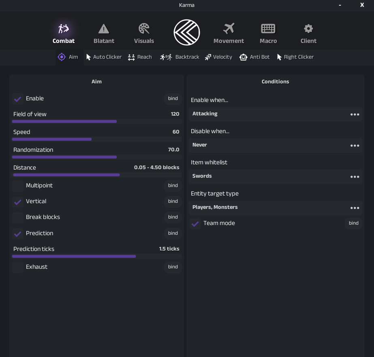
Task: Switch to the Right Clicker tab
Action: (x=295, y=57)
